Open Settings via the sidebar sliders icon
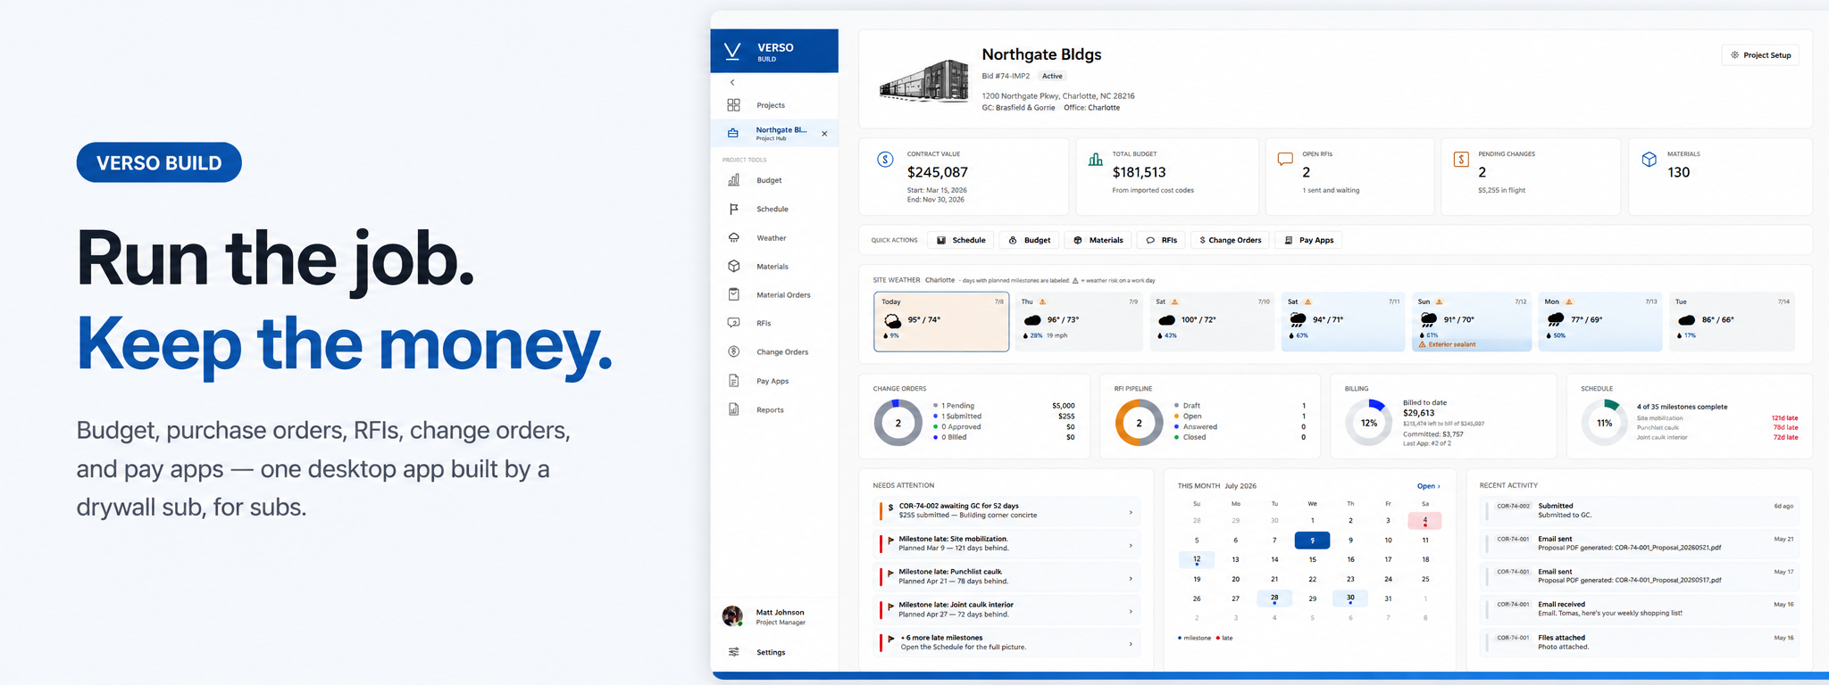1829x685 pixels. (x=733, y=652)
